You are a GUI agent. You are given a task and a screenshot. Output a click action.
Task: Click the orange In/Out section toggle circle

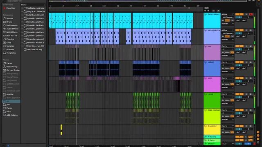[258, 132]
